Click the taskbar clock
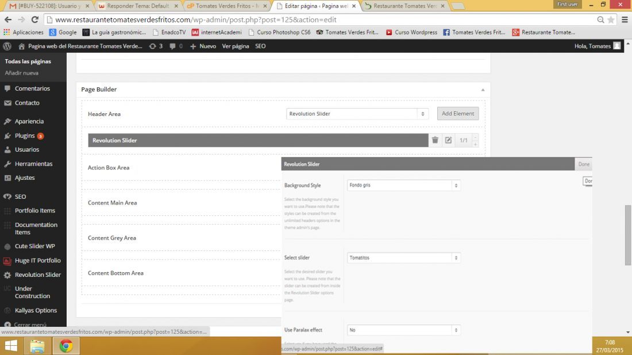This screenshot has height=355, width=632. pyautogui.click(x=610, y=346)
